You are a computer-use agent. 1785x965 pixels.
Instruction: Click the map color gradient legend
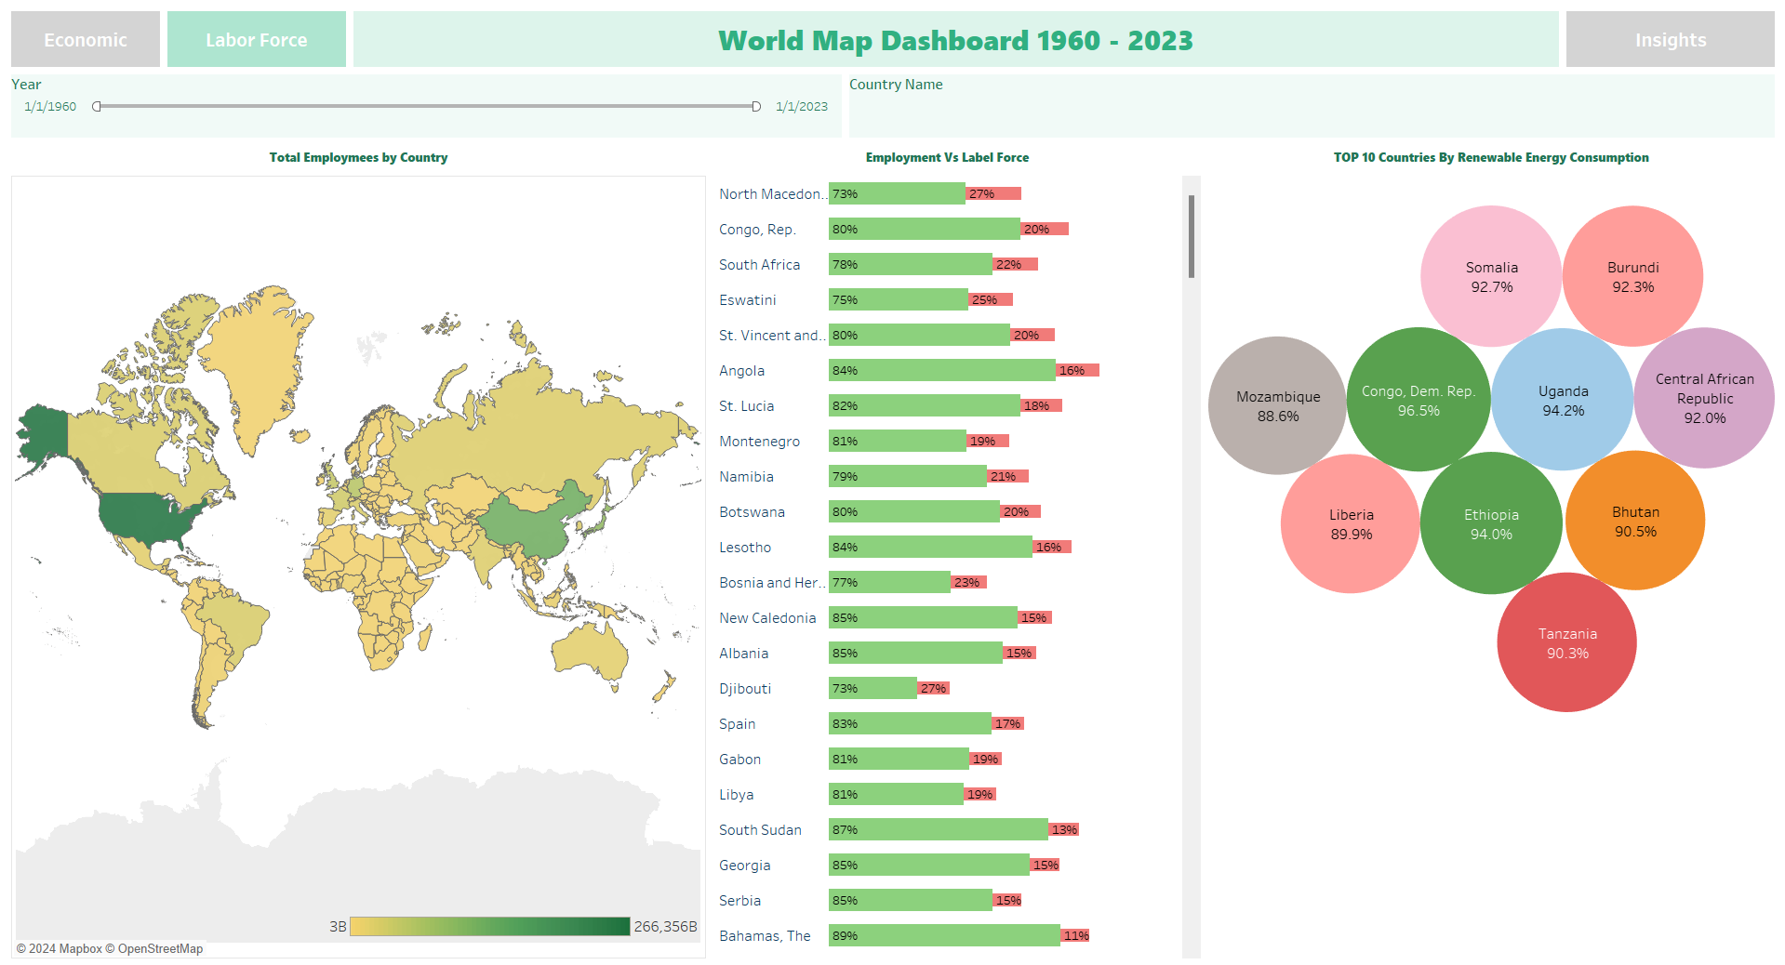click(489, 926)
